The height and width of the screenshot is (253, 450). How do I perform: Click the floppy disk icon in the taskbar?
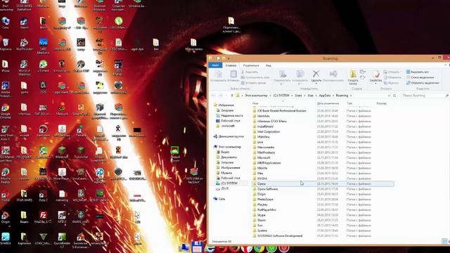coord(197,247)
